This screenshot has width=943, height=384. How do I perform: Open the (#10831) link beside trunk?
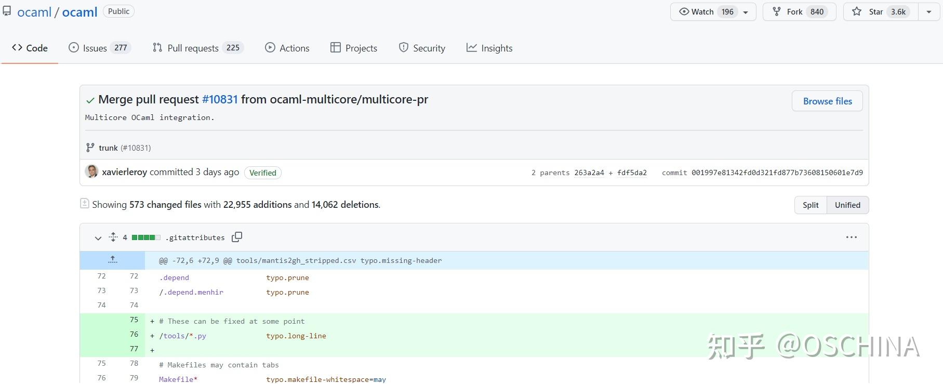(x=136, y=148)
